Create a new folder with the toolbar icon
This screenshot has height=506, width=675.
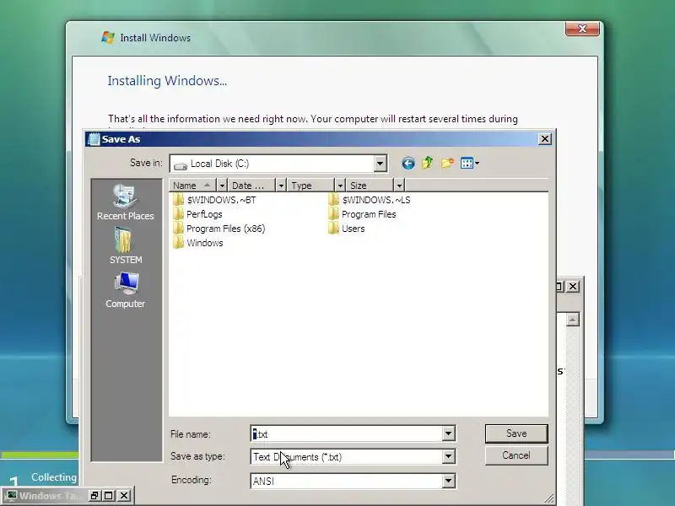coord(447,163)
